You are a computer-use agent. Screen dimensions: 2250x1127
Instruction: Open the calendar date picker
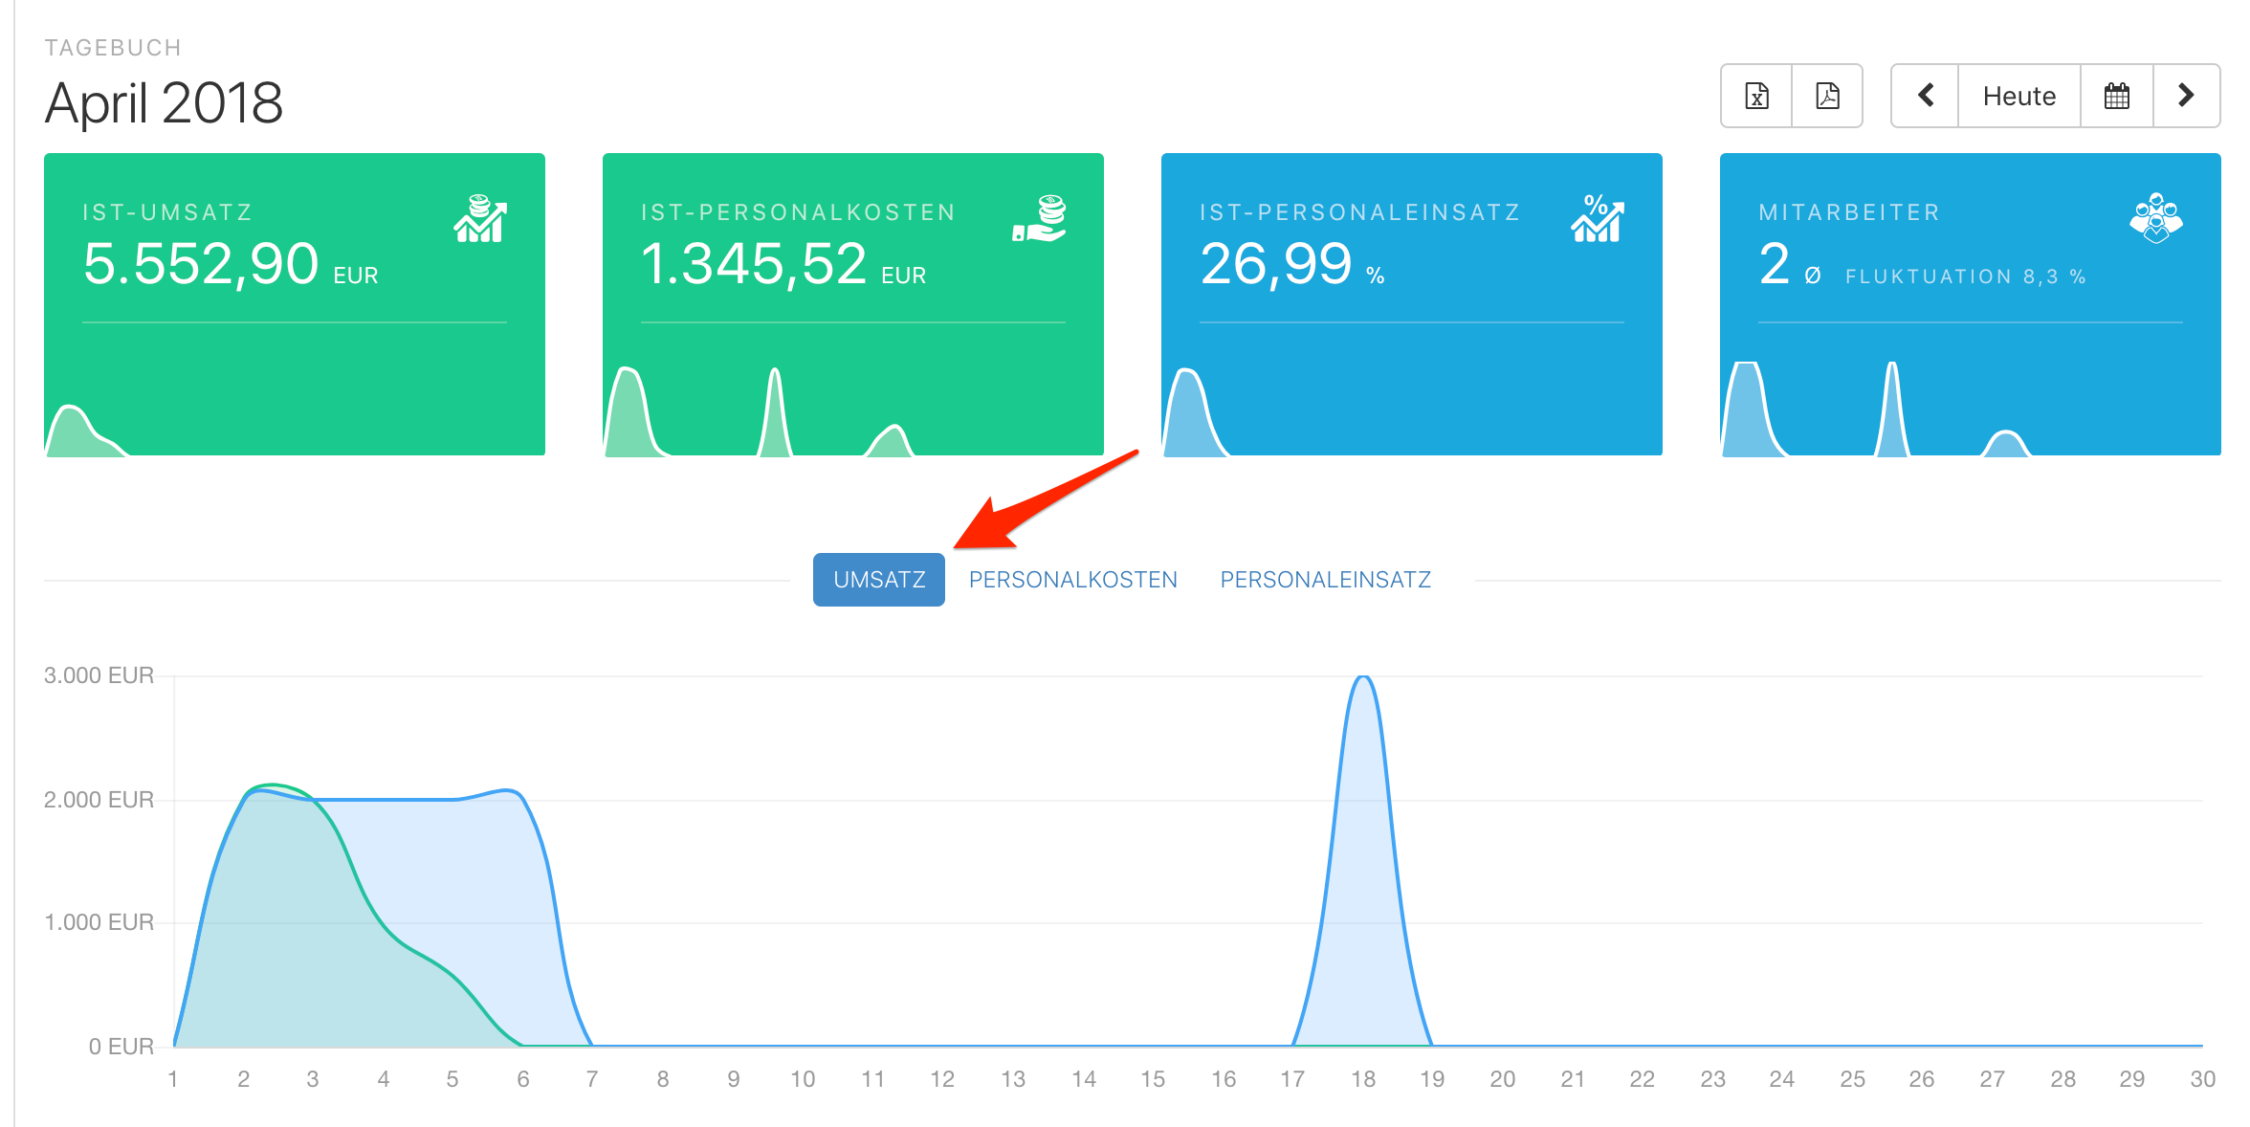pos(2117,96)
